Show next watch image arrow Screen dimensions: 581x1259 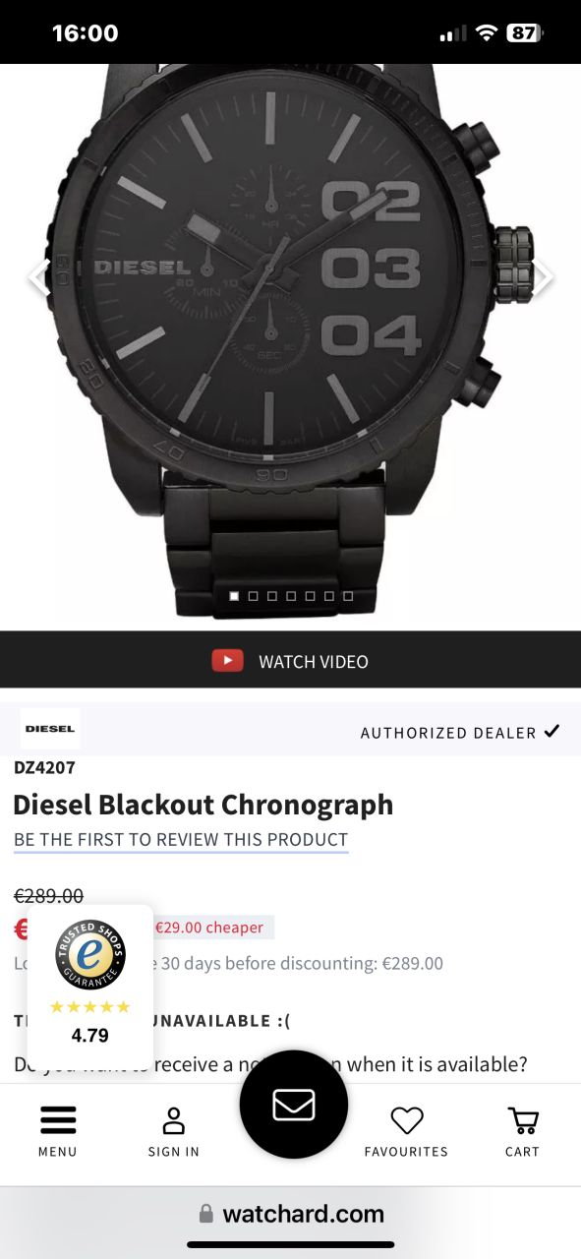pyautogui.click(x=543, y=277)
